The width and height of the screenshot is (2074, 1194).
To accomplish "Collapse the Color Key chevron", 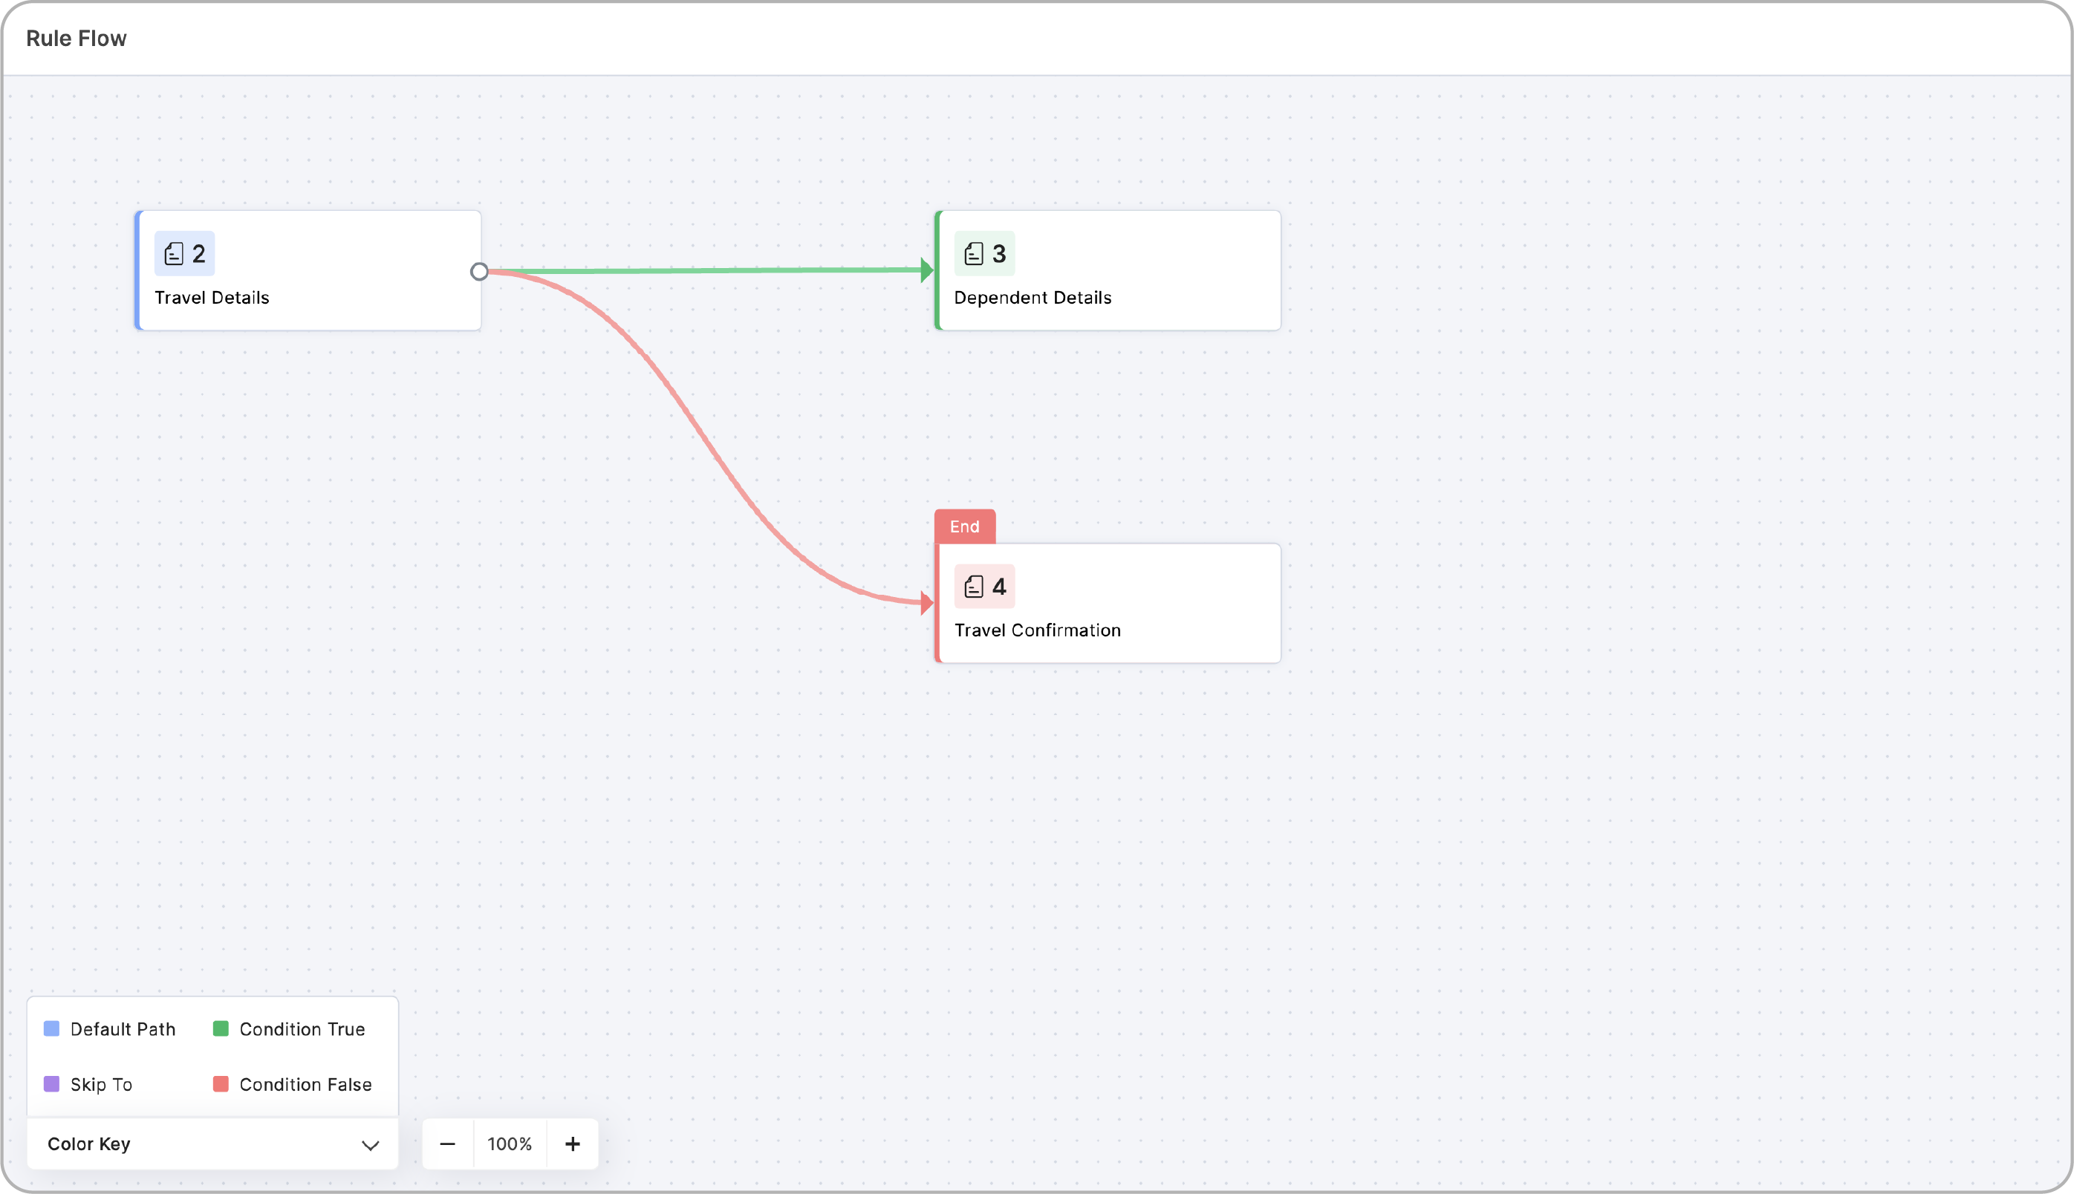I will (x=371, y=1145).
